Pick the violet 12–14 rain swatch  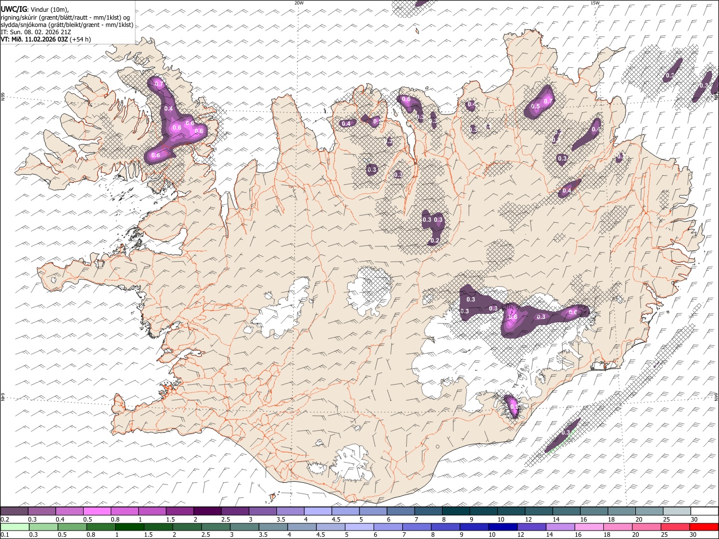point(531,527)
